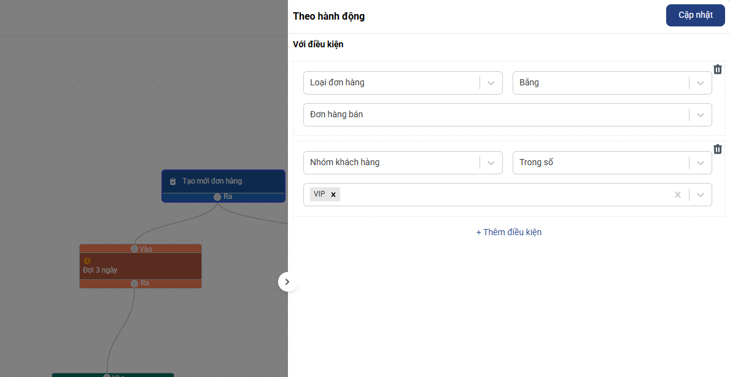Screen dimensions: 730x377
Task: Click clock icon on Đợi 3 ngày node
Action: (x=87, y=261)
